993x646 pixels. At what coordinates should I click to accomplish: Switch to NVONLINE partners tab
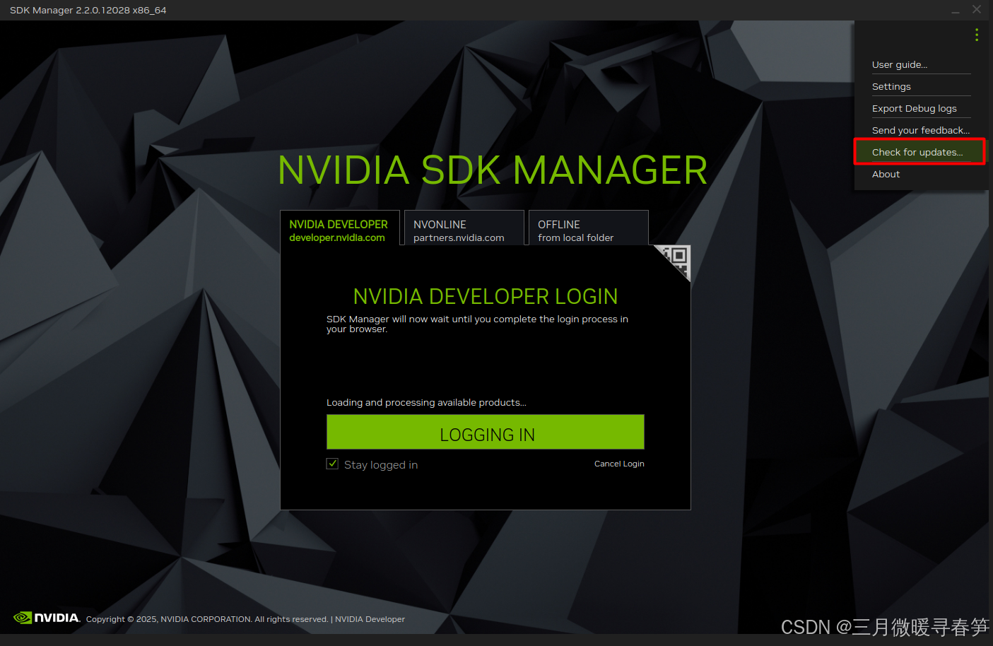(464, 228)
